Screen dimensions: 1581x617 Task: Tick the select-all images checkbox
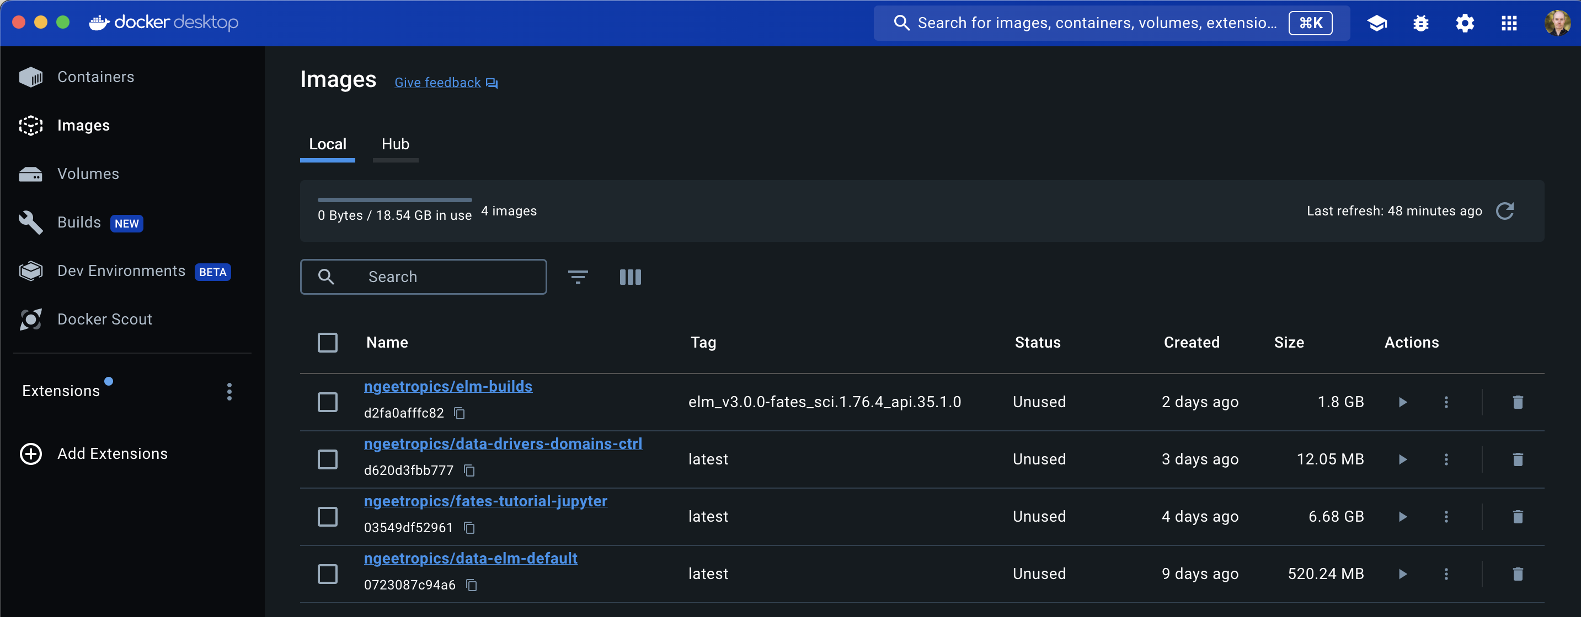(328, 343)
